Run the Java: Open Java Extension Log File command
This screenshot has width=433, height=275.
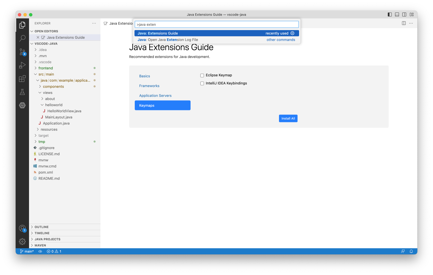tap(195, 40)
